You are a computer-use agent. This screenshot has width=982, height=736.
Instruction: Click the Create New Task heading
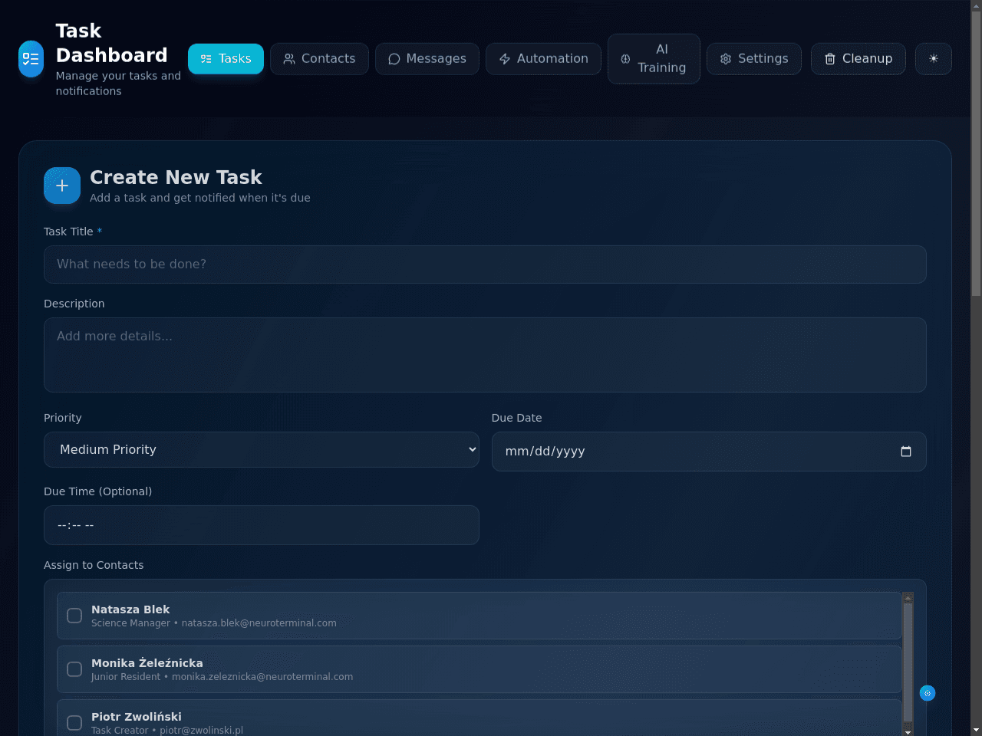pos(176,177)
